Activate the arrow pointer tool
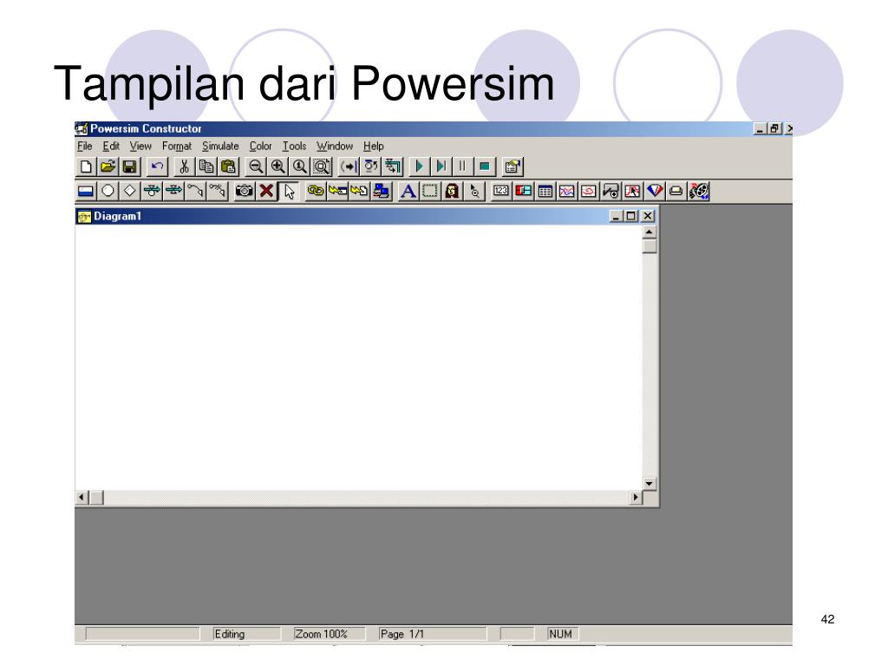888x666 pixels. tap(289, 192)
